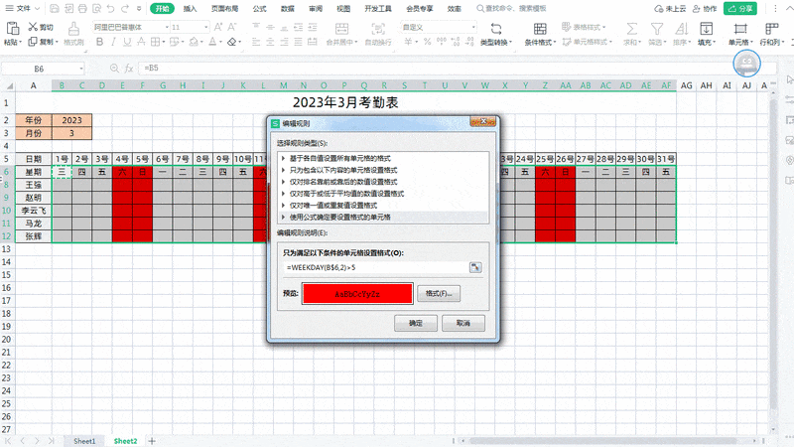Select the cell with employee name 李云飞
The width and height of the screenshot is (794, 447).
tap(34, 211)
